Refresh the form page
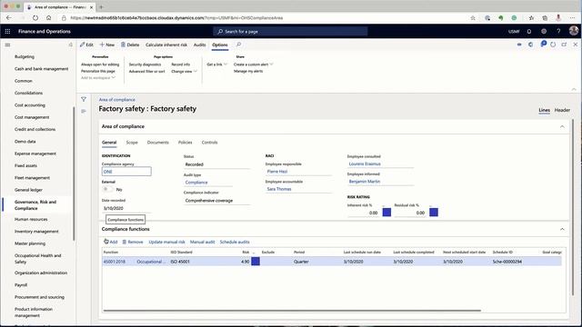582x327 pixels. (x=553, y=45)
